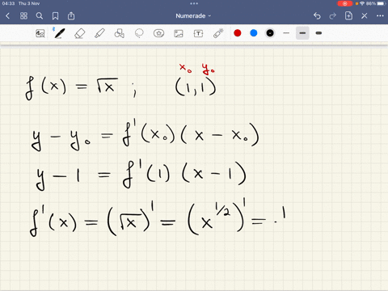Choose the red pen color
This screenshot has width=388, height=291.
tap(238, 33)
